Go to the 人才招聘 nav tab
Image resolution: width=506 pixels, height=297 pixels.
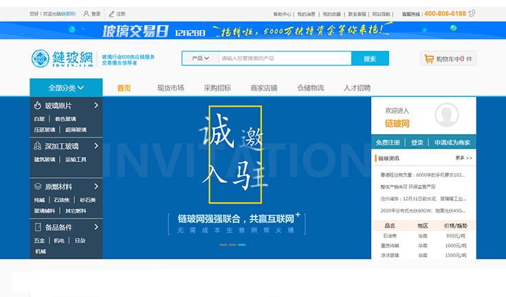tap(357, 88)
